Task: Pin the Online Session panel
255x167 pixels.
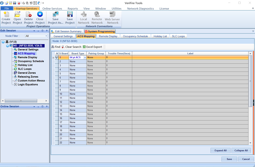Action: coord(47,107)
